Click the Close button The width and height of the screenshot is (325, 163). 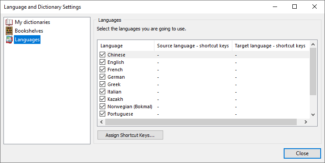click(x=302, y=153)
